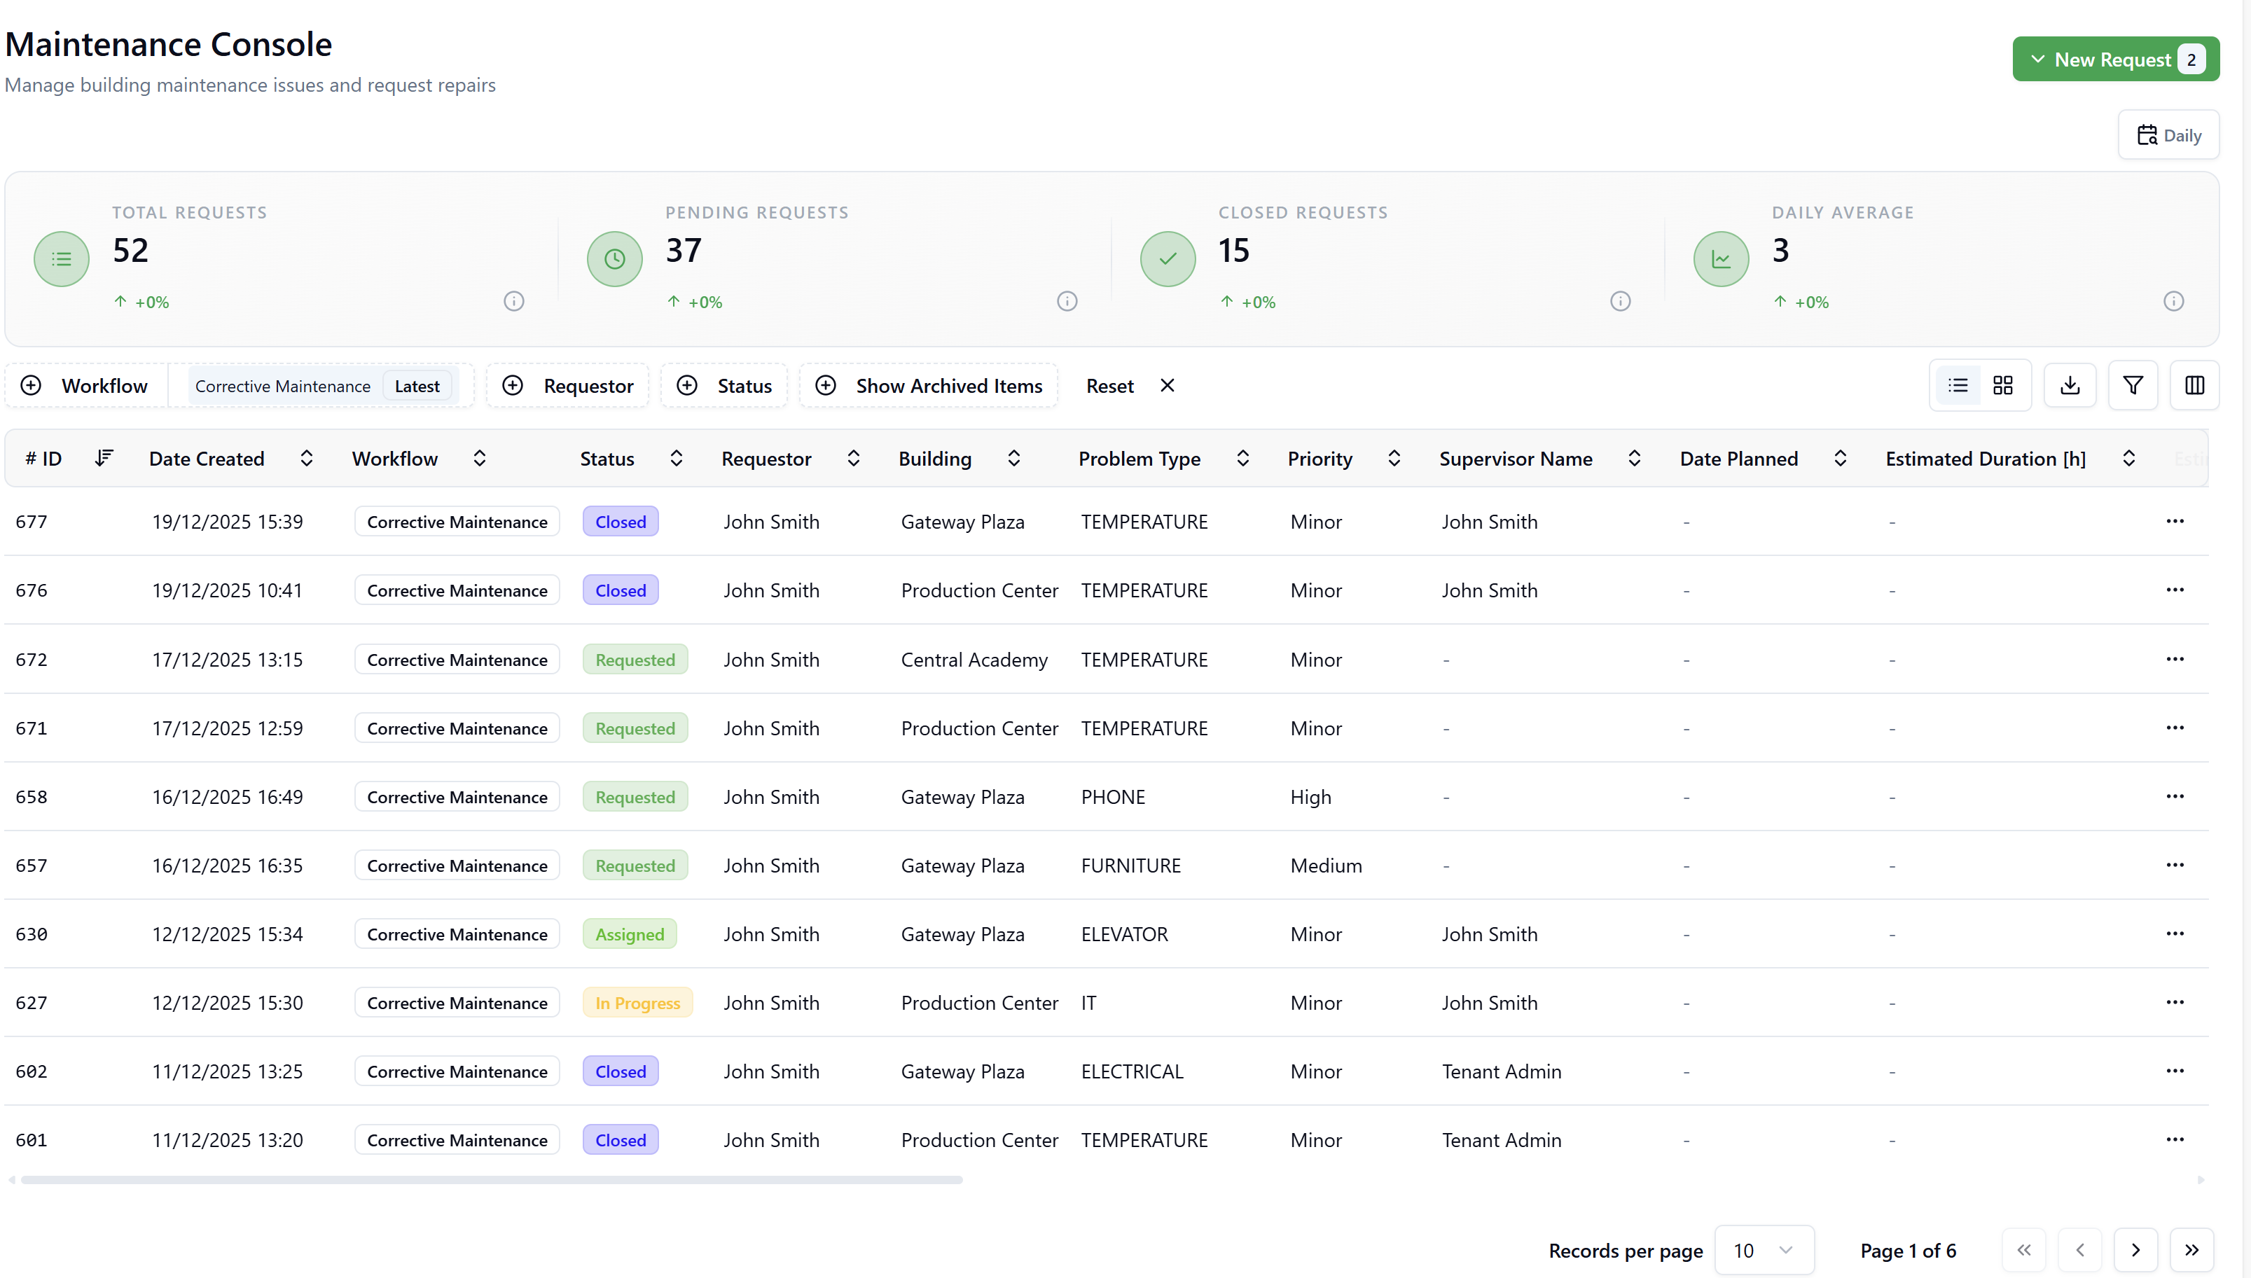The height and width of the screenshot is (1278, 2251).
Task: Open the Status filter
Action: [724, 385]
